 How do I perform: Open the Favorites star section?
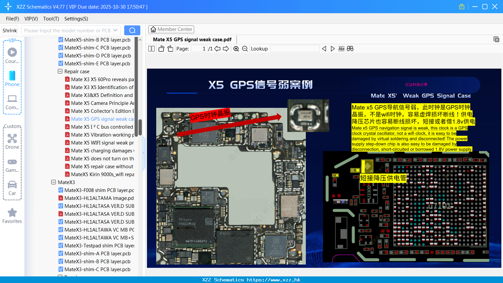pyautogui.click(x=12, y=216)
